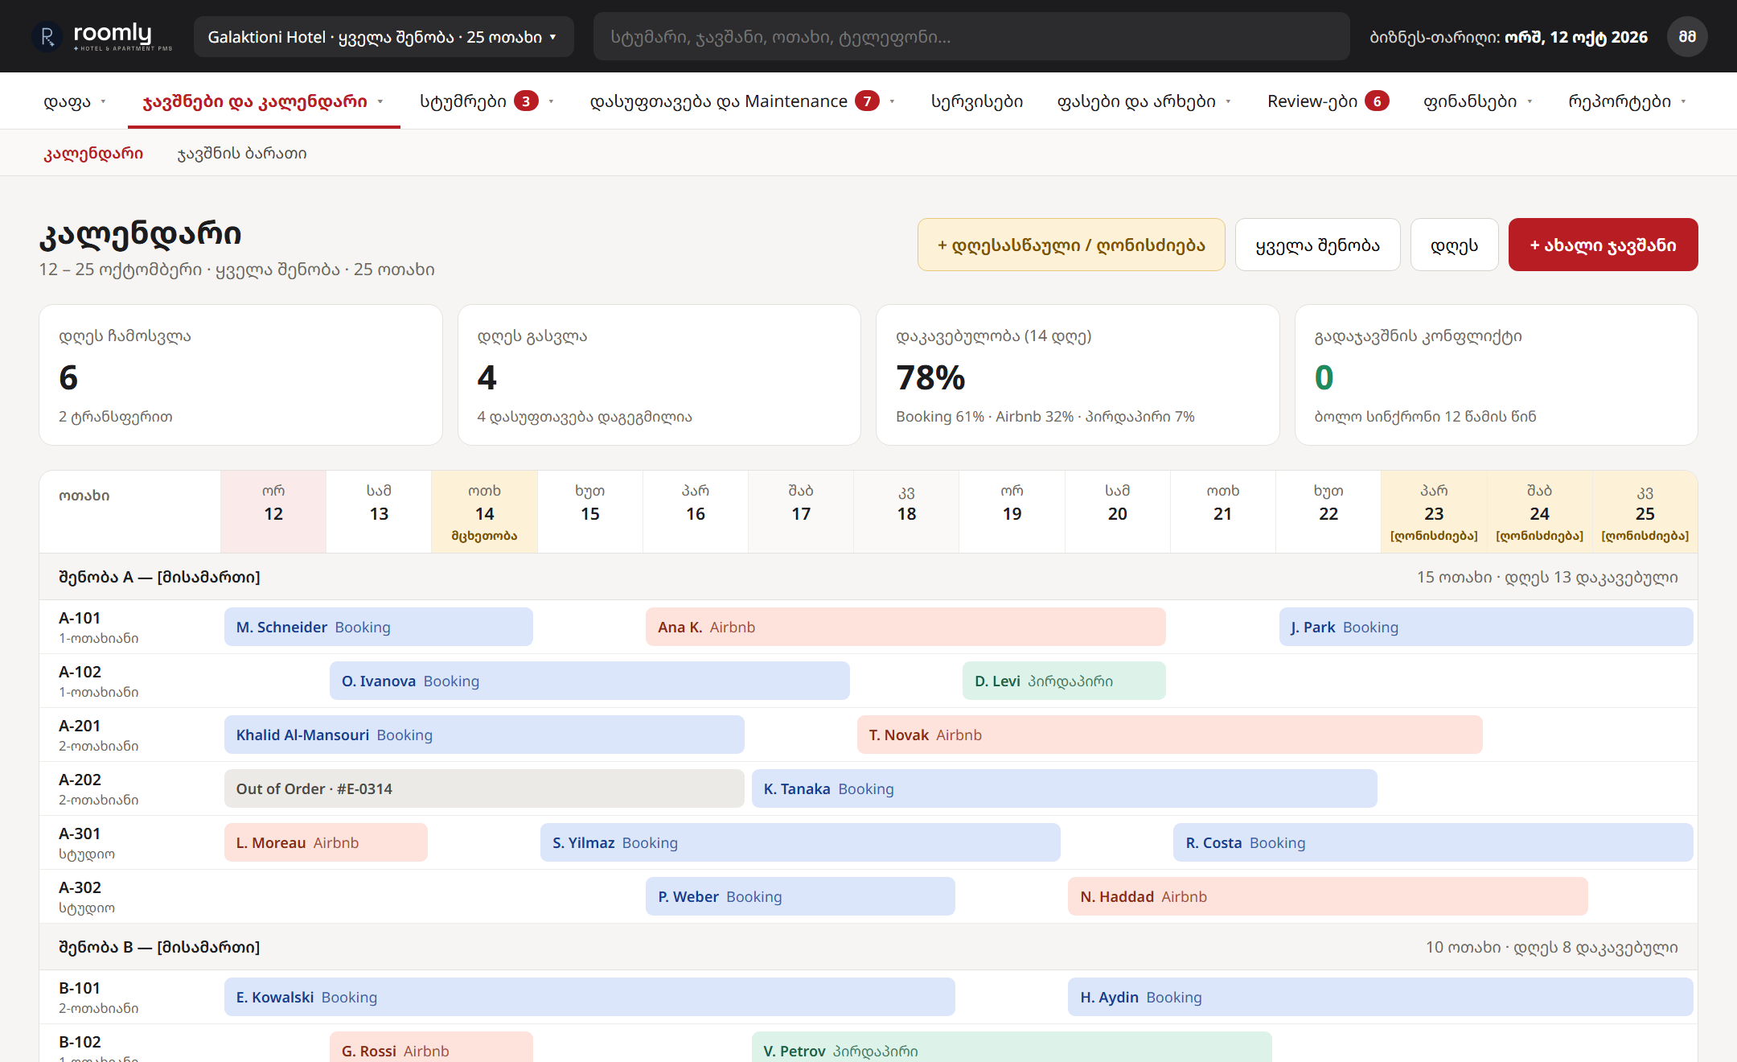Open the Ana K. Airbnb reservation bar
1737x1062 pixels.
(x=905, y=627)
